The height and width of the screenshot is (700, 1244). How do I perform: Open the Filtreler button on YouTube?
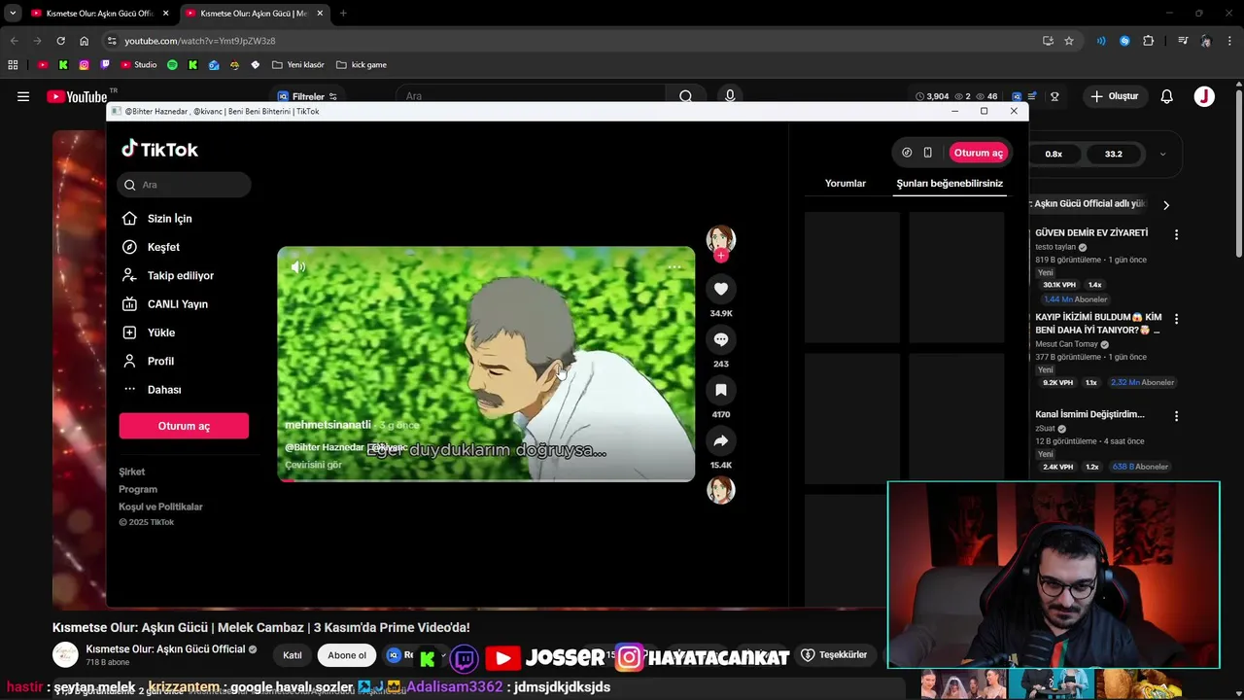pos(307,96)
